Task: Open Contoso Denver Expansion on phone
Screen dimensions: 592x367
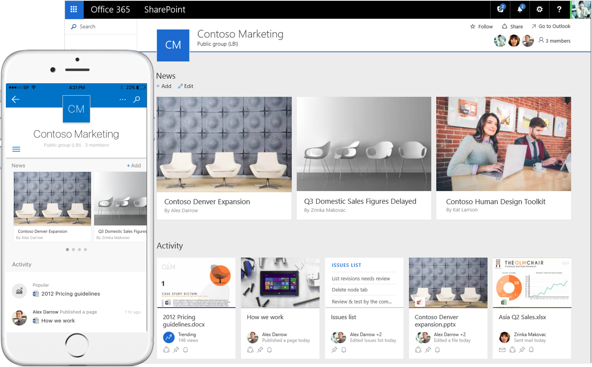Action: [x=52, y=206]
